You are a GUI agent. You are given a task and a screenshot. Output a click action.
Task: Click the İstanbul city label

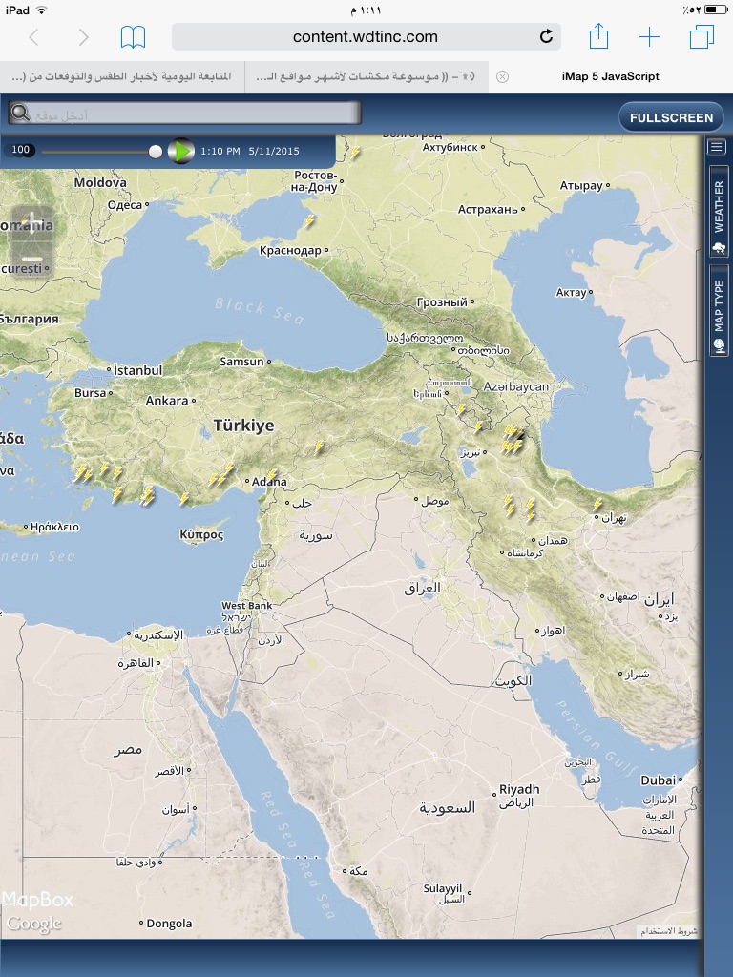point(137,370)
